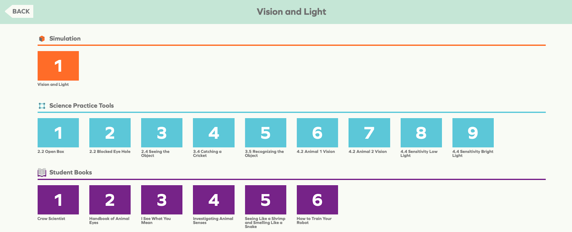Viewport: 572px width, 232px height.
Task: Open the Crow Scientist student book
Action: (x=58, y=200)
